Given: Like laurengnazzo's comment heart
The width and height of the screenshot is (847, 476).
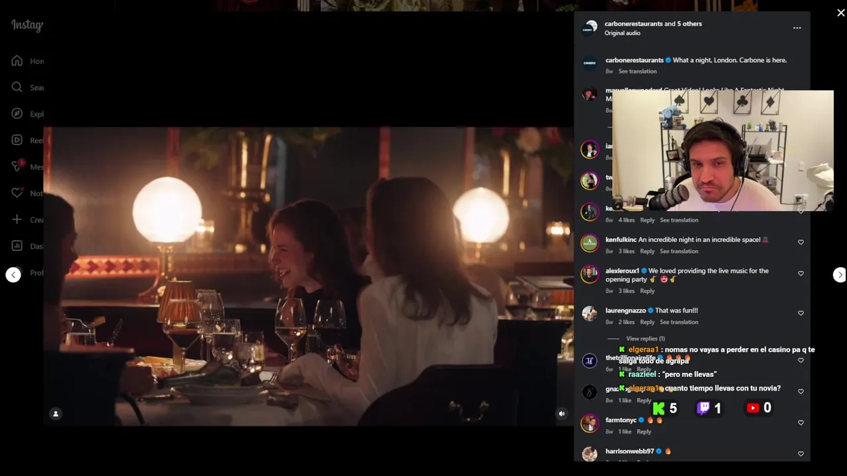Looking at the screenshot, I should (x=801, y=313).
